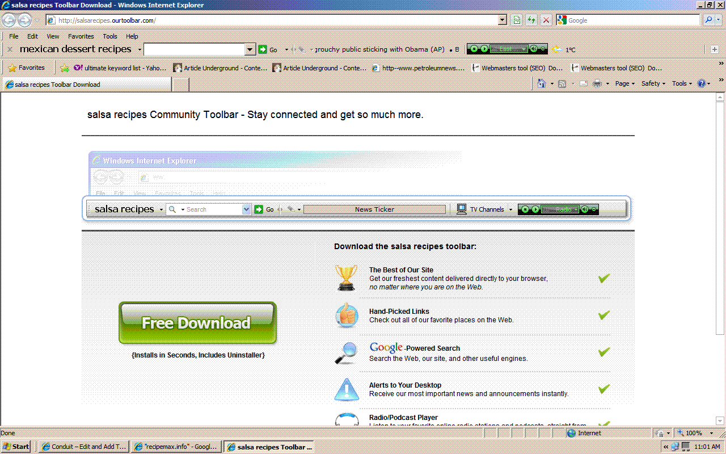Click the security lock icon in status bar

[660, 433]
